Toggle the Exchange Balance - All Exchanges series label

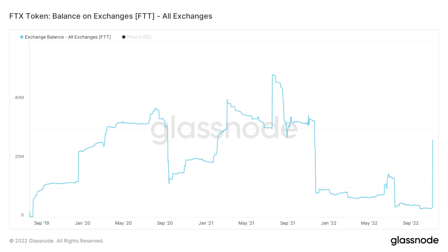(68, 37)
